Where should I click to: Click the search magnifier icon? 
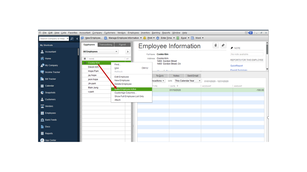coord(72,39)
